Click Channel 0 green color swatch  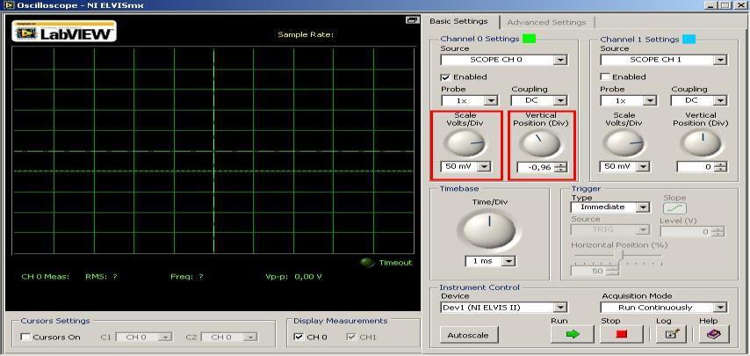[x=529, y=39]
